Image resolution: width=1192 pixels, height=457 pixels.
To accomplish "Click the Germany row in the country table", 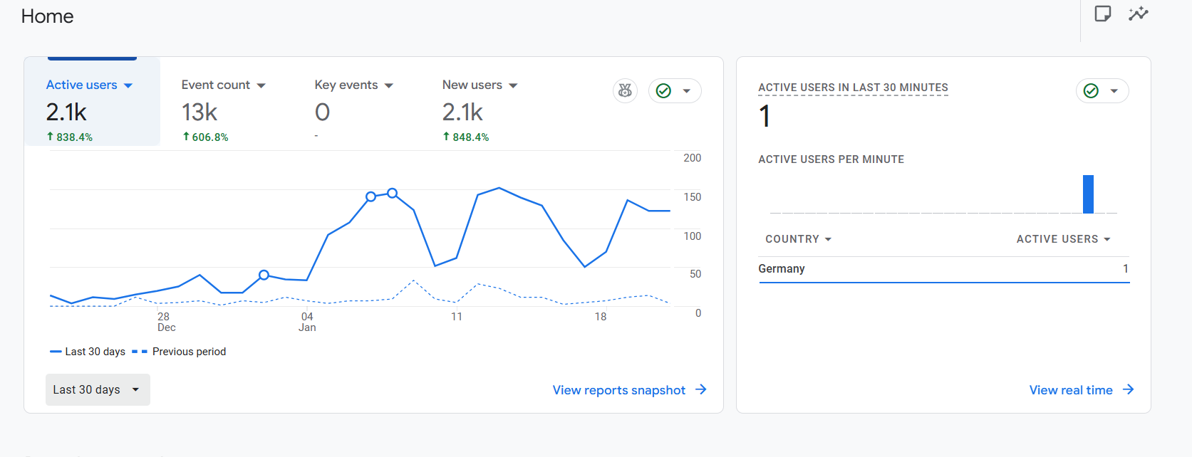I will (944, 269).
